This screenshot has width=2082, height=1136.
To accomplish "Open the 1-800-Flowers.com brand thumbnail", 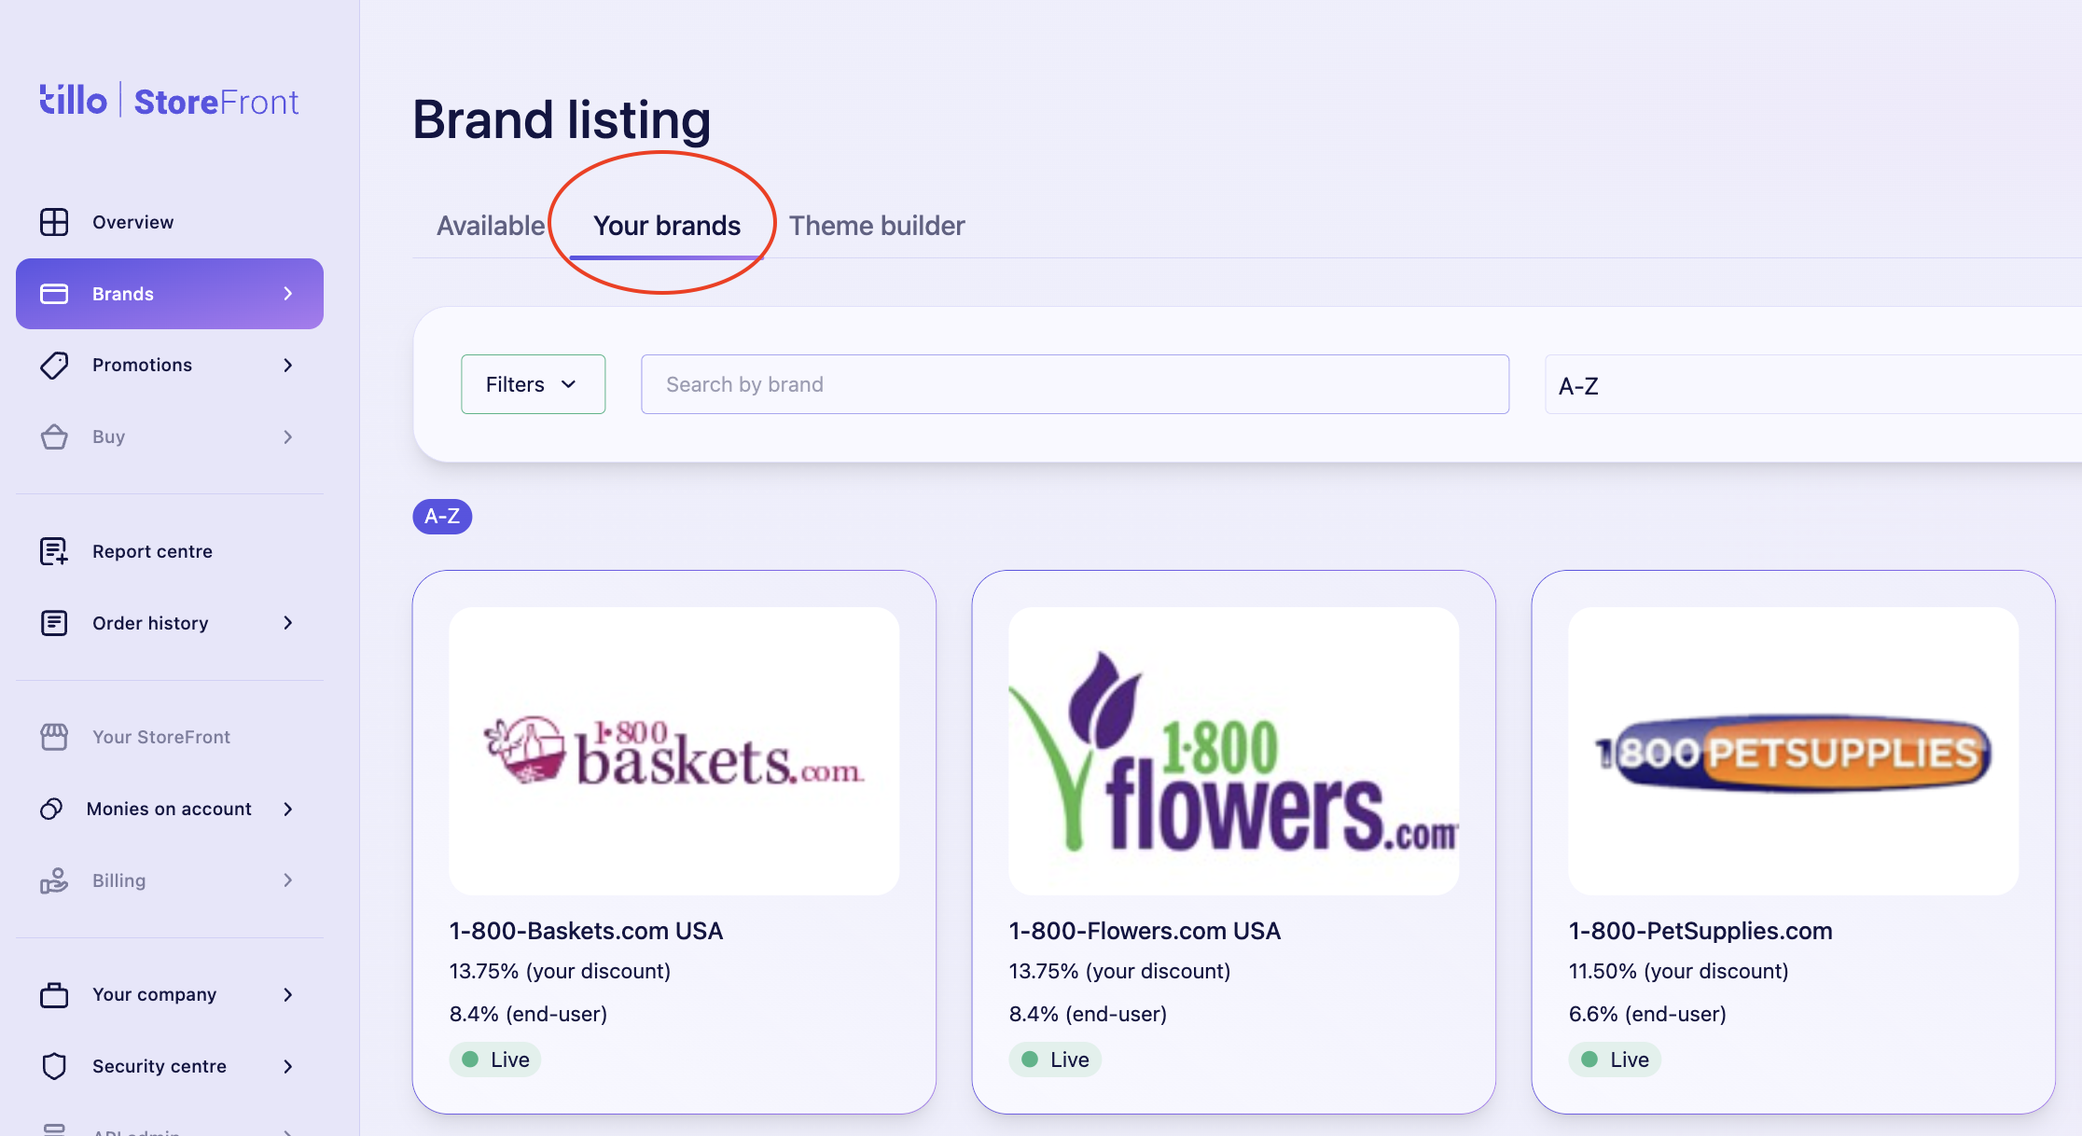I will 1233,752.
